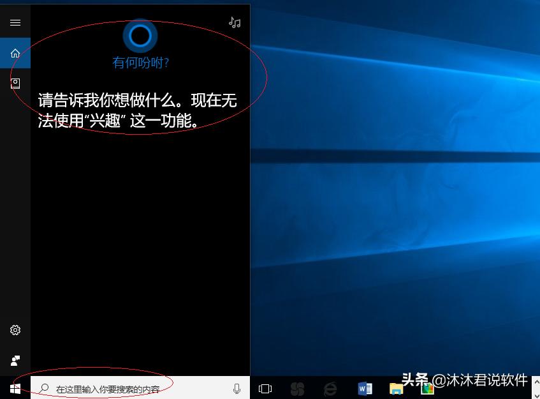Launch Internet Explorer from the taskbar
Screen dimensions: 540x399
pyautogui.click(x=330, y=388)
